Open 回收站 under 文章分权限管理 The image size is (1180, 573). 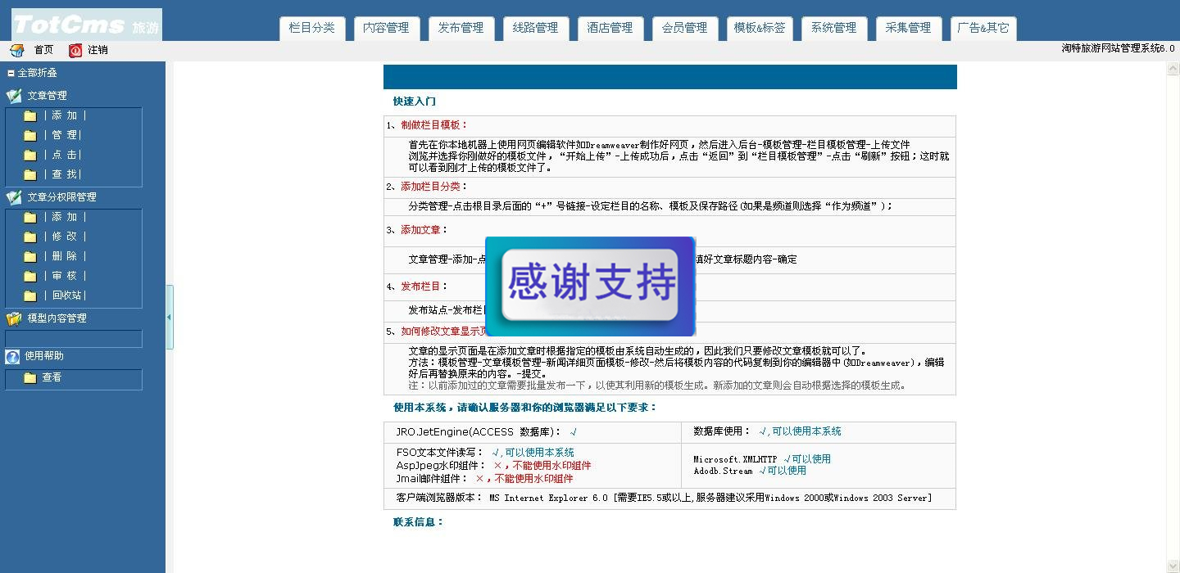(65, 296)
